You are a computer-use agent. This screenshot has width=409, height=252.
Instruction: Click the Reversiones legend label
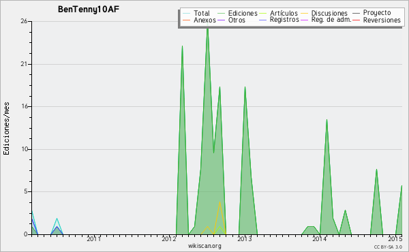pyautogui.click(x=382, y=20)
